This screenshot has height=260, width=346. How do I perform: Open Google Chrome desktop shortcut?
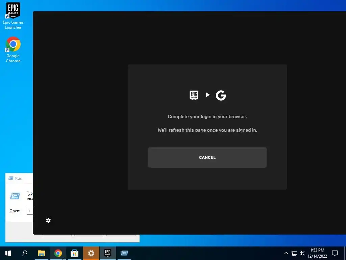point(13,50)
